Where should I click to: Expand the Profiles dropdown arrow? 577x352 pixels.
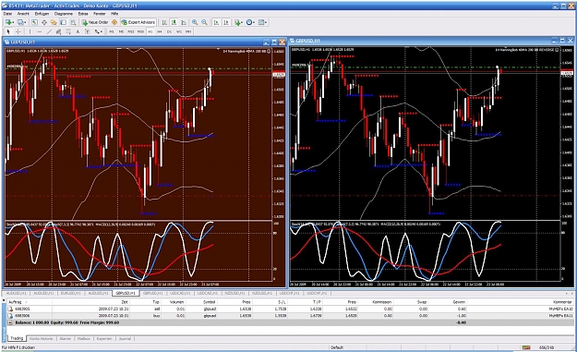coord(25,22)
